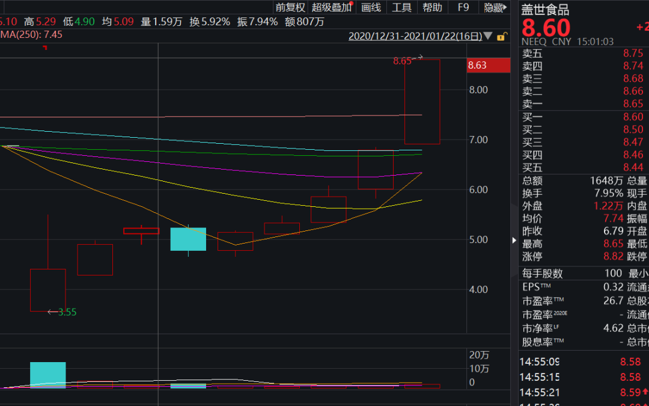Open the 工具 menu
649x406 pixels.
(x=401, y=7)
